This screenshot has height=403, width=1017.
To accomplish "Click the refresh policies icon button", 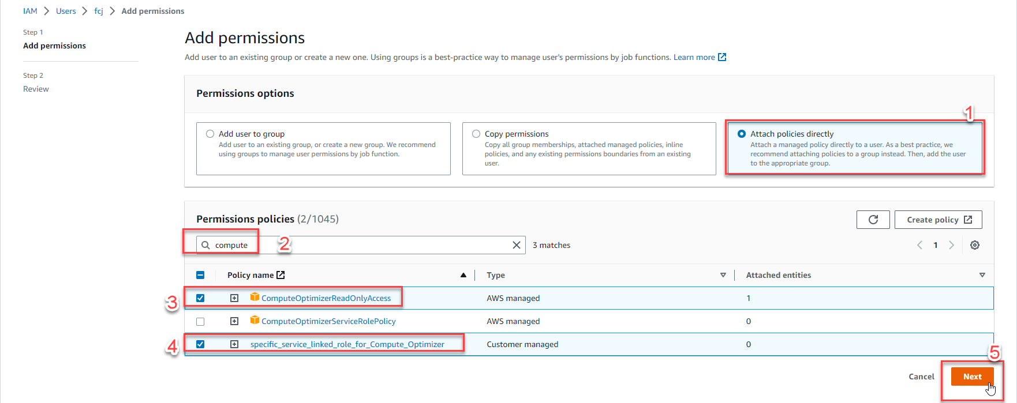I will pos(873,220).
